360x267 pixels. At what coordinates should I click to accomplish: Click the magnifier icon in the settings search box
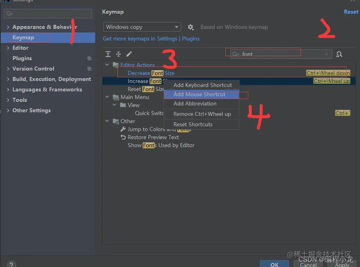click(9, 14)
